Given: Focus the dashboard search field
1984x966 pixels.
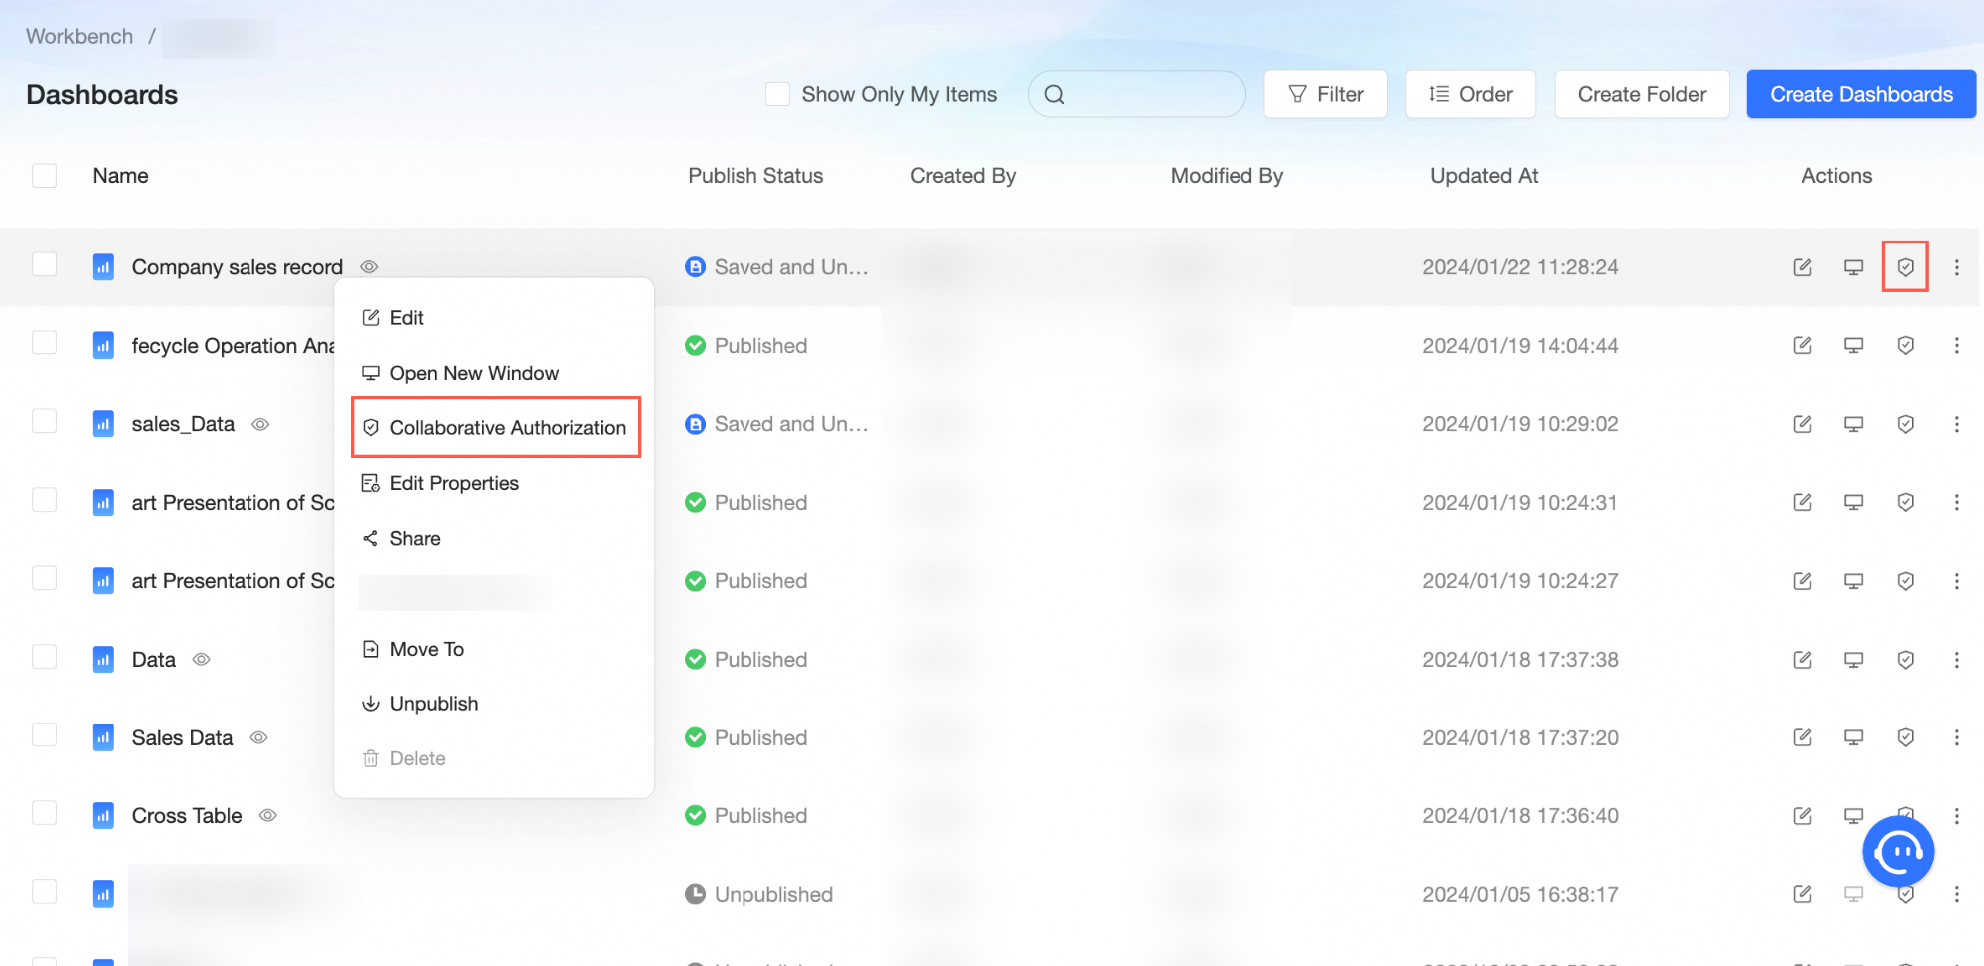Looking at the screenshot, I should pyautogui.click(x=1137, y=94).
